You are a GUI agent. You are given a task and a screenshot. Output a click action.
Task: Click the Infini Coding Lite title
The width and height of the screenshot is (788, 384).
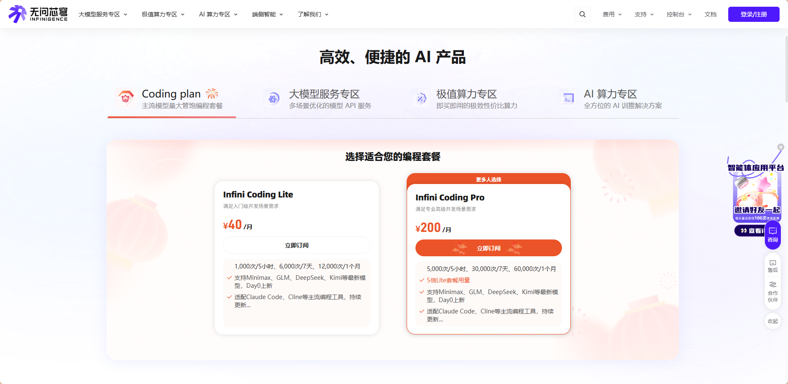coord(258,195)
